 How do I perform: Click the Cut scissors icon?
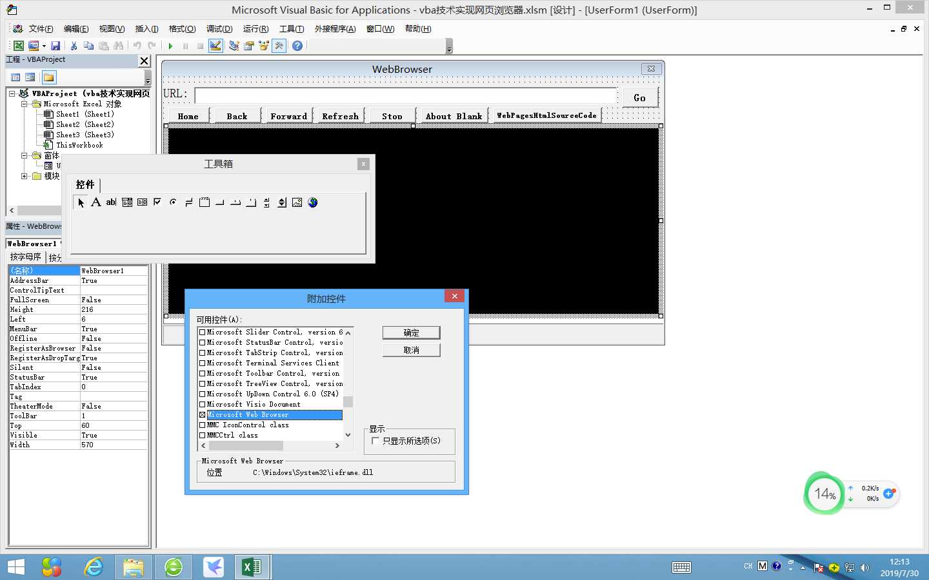tap(74, 46)
